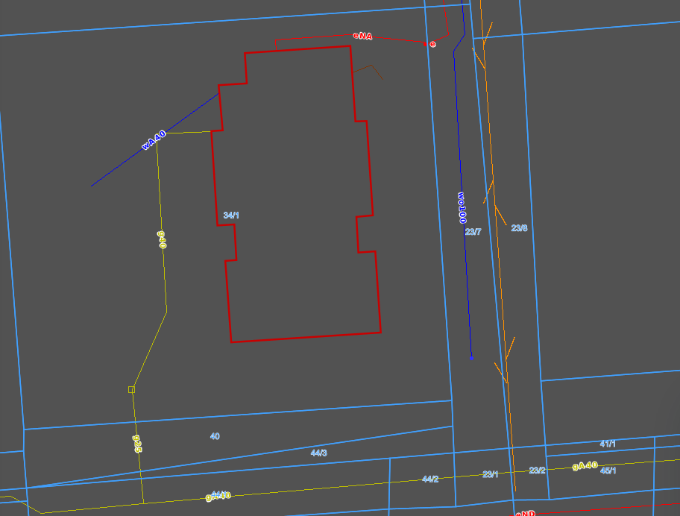Click parcel number 23/8 label

519,228
